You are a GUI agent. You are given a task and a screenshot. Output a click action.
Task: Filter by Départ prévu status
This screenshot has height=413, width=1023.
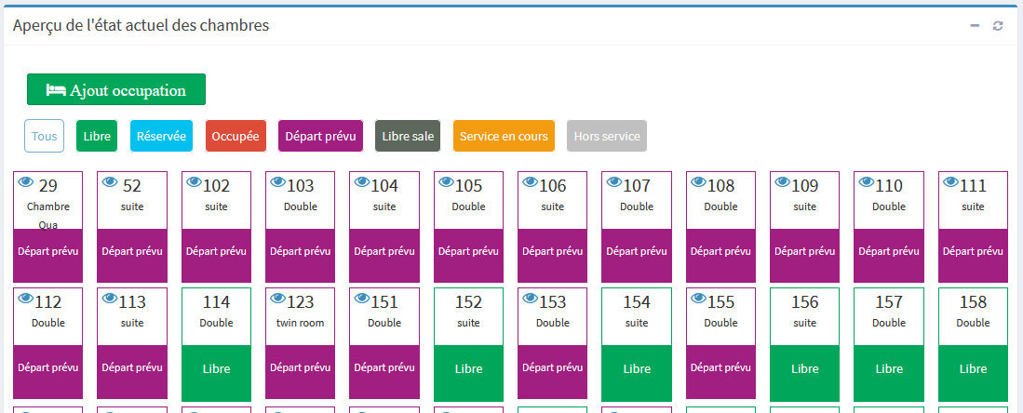tap(320, 136)
